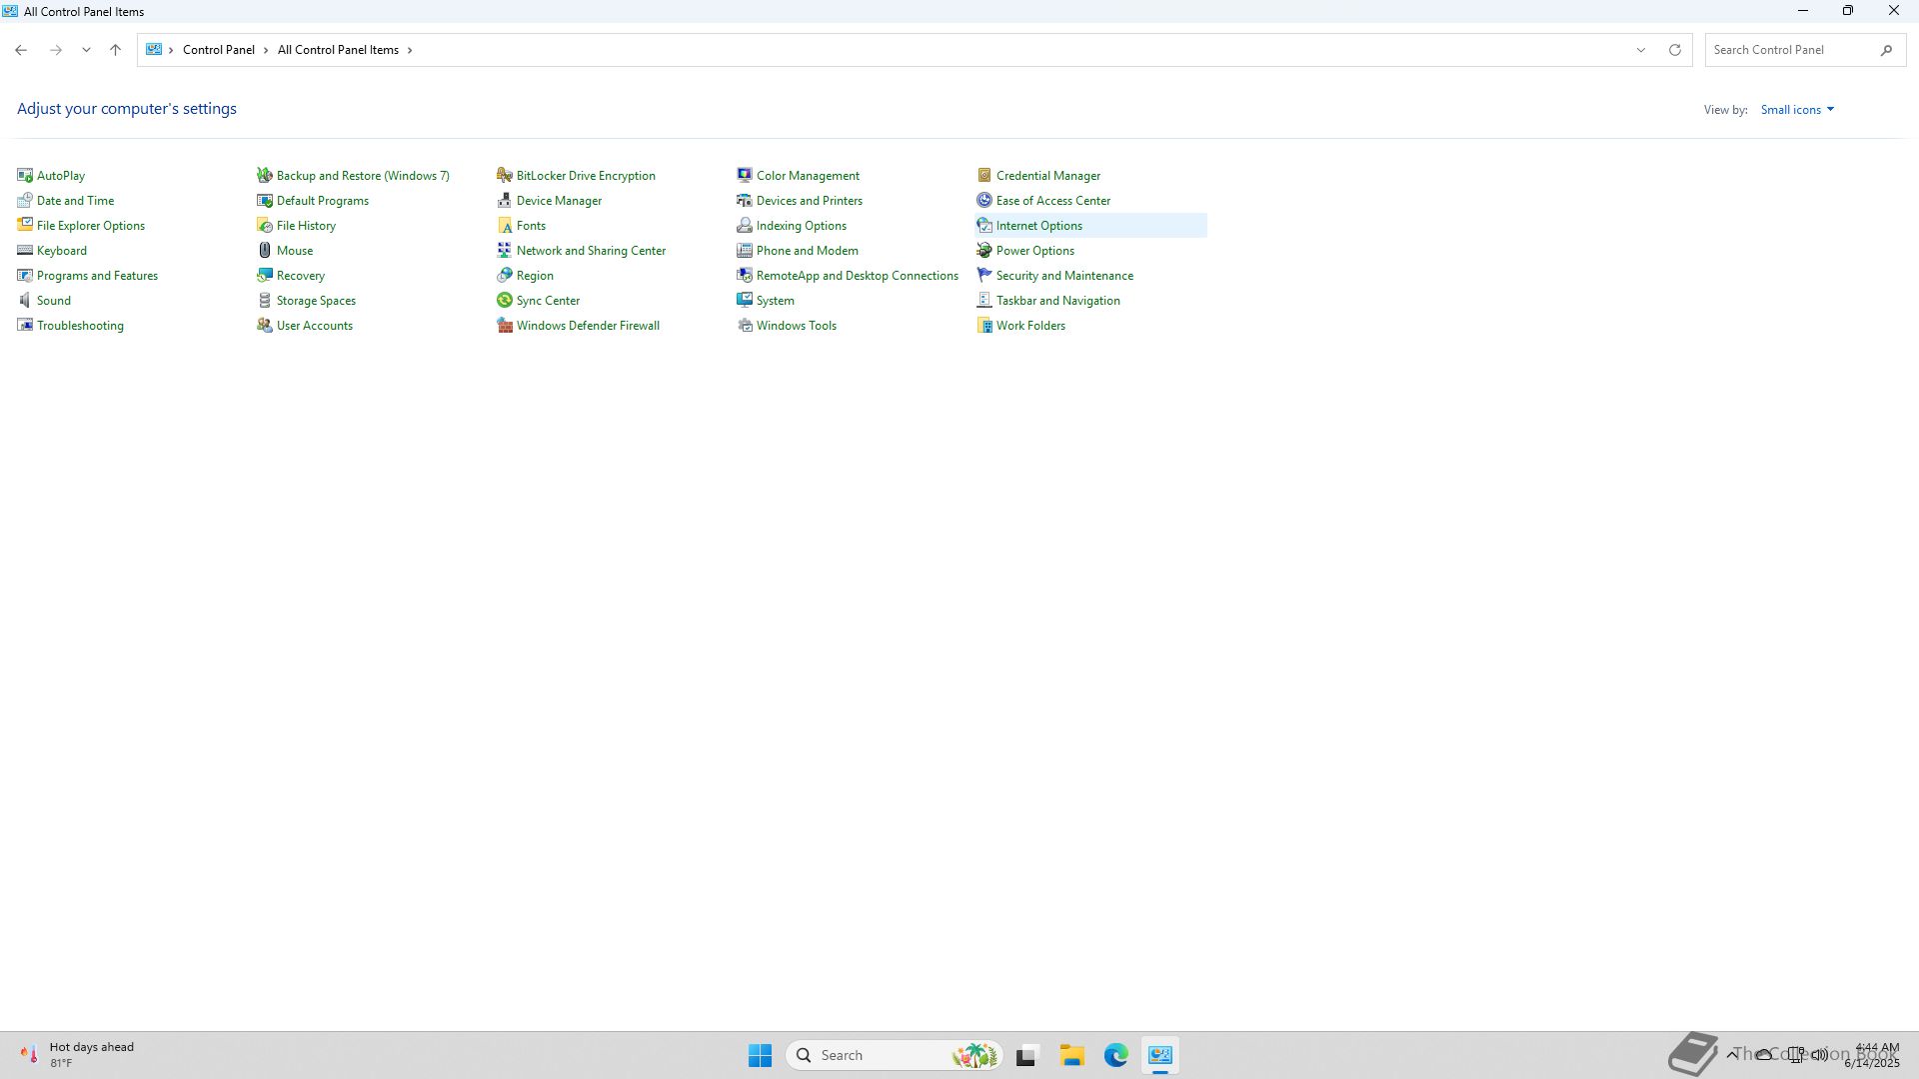Image resolution: width=1919 pixels, height=1079 pixels.
Task: Expand the chevron after All Control Panel Items
Action: [410, 50]
